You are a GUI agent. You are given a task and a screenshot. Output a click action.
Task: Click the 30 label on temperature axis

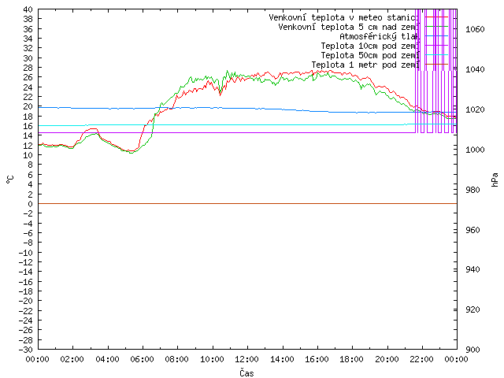(x=28, y=58)
